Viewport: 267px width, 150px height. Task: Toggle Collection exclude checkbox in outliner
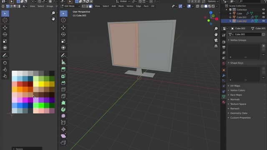click(230, 10)
